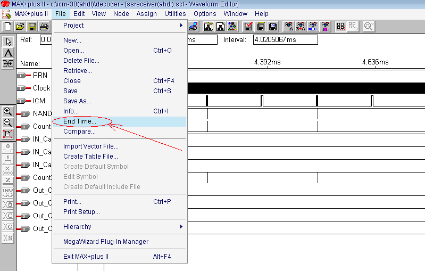Viewport: 425px width, 271px height.
Task: Click the hierarchy tree with arrow icon
Action: pyautogui.click(x=232, y=26)
